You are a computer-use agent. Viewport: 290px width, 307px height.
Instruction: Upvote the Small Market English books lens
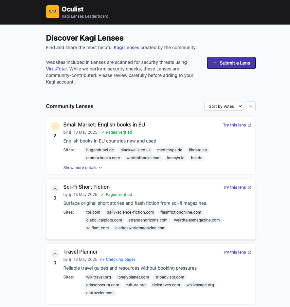click(x=55, y=126)
